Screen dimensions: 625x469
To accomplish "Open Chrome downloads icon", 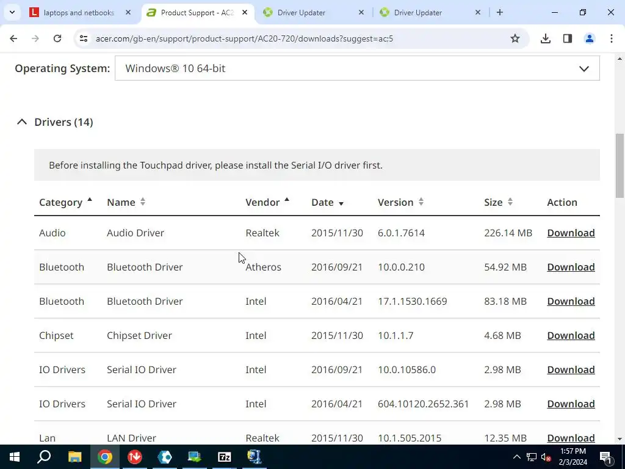I will [545, 38].
